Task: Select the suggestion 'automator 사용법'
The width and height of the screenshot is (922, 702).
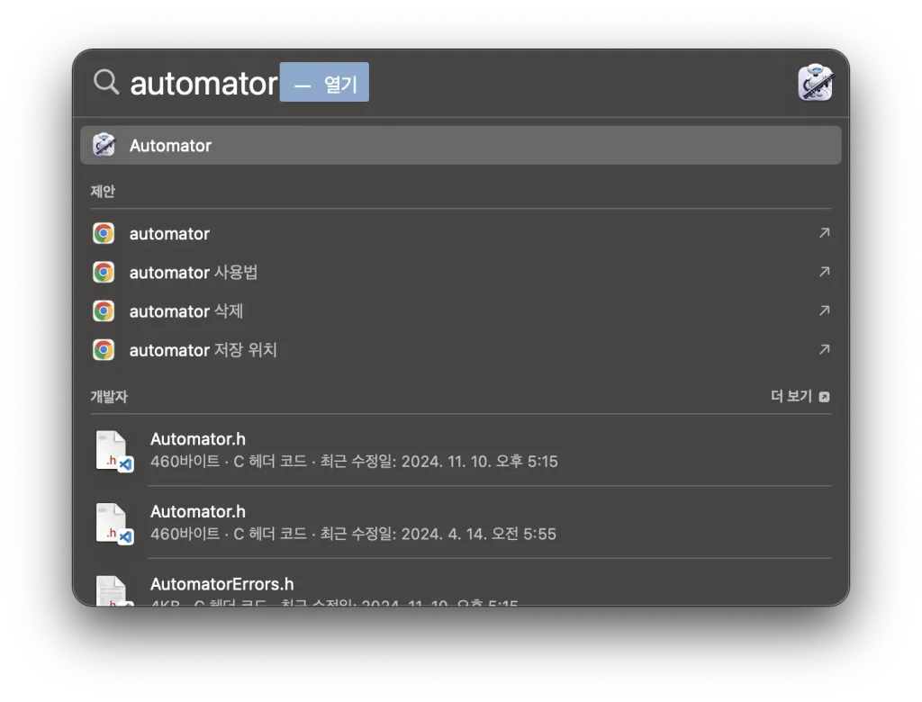Action: coord(194,272)
